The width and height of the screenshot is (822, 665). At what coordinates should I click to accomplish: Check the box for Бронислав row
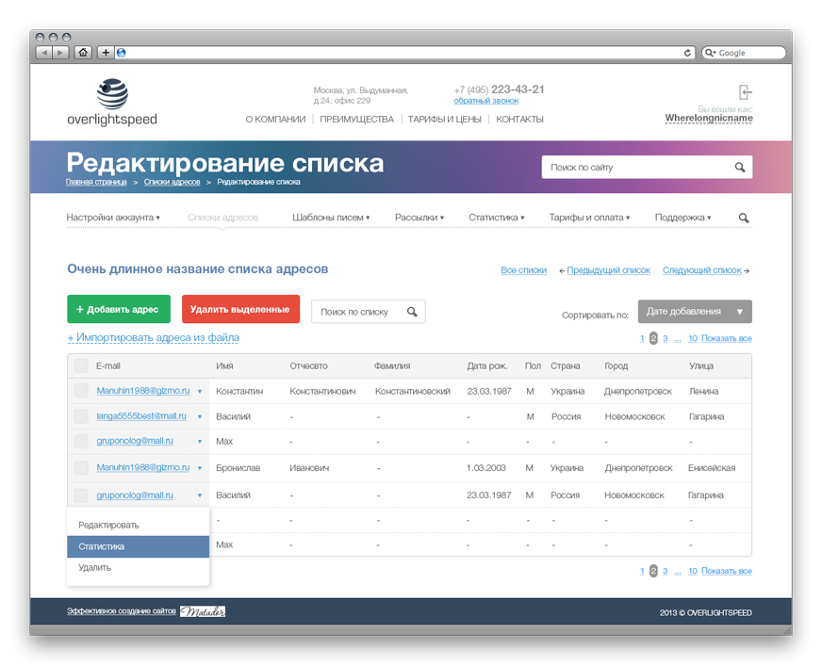(81, 467)
